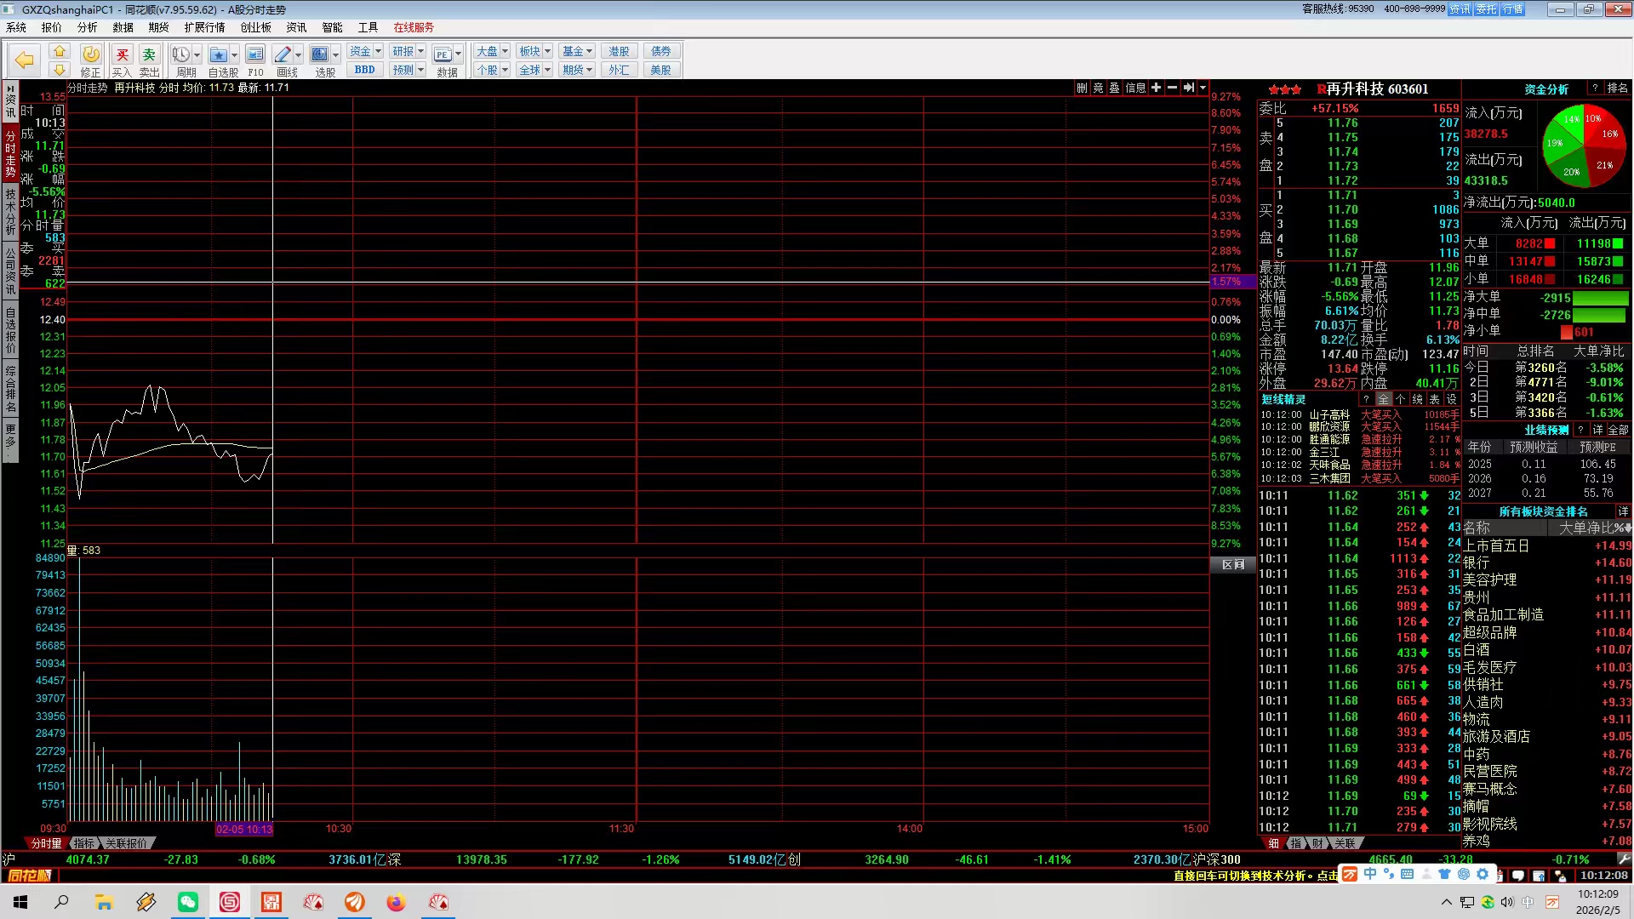Toggle the 叠 overlay button on chart
Viewport: 1634px width, 919px height.
coord(1114,88)
